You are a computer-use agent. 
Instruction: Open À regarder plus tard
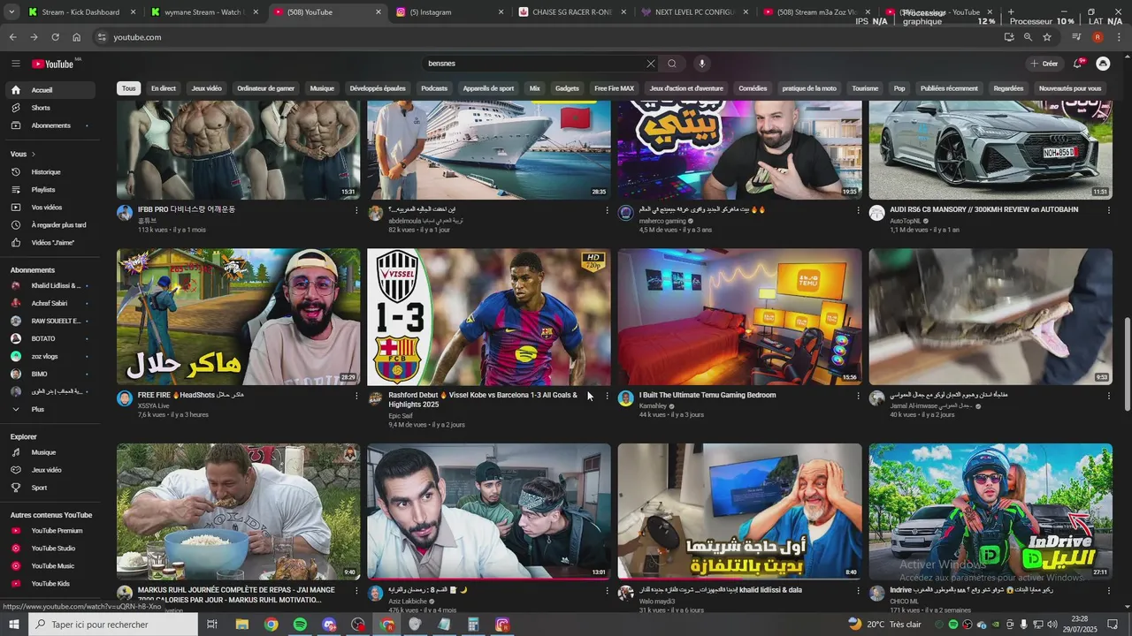[x=50, y=225]
